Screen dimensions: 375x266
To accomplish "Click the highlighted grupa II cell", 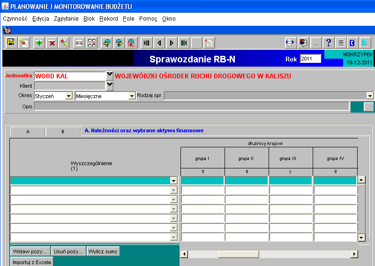I will tap(247, 181).
